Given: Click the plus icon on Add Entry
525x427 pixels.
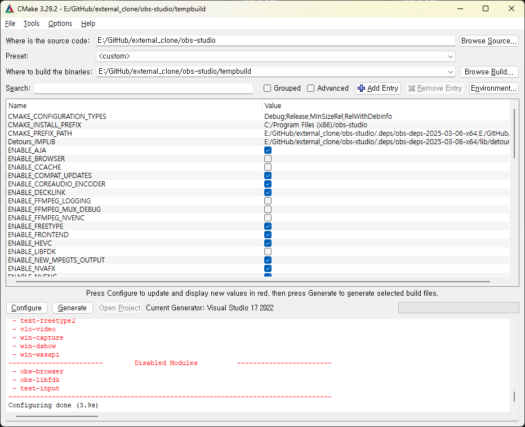Looking at the screenshot, I should coord(361,88).
